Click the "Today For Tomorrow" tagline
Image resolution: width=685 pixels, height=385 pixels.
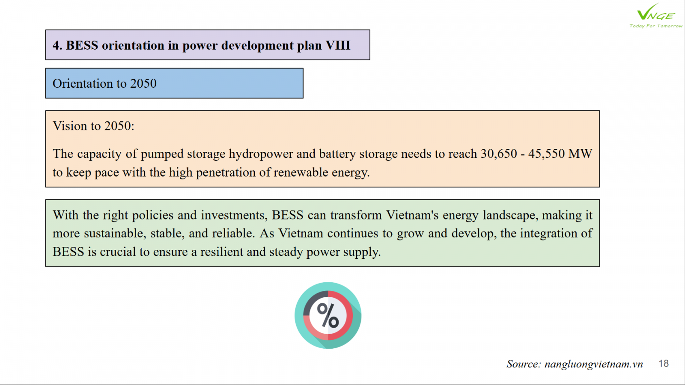[x=656, y=26]
